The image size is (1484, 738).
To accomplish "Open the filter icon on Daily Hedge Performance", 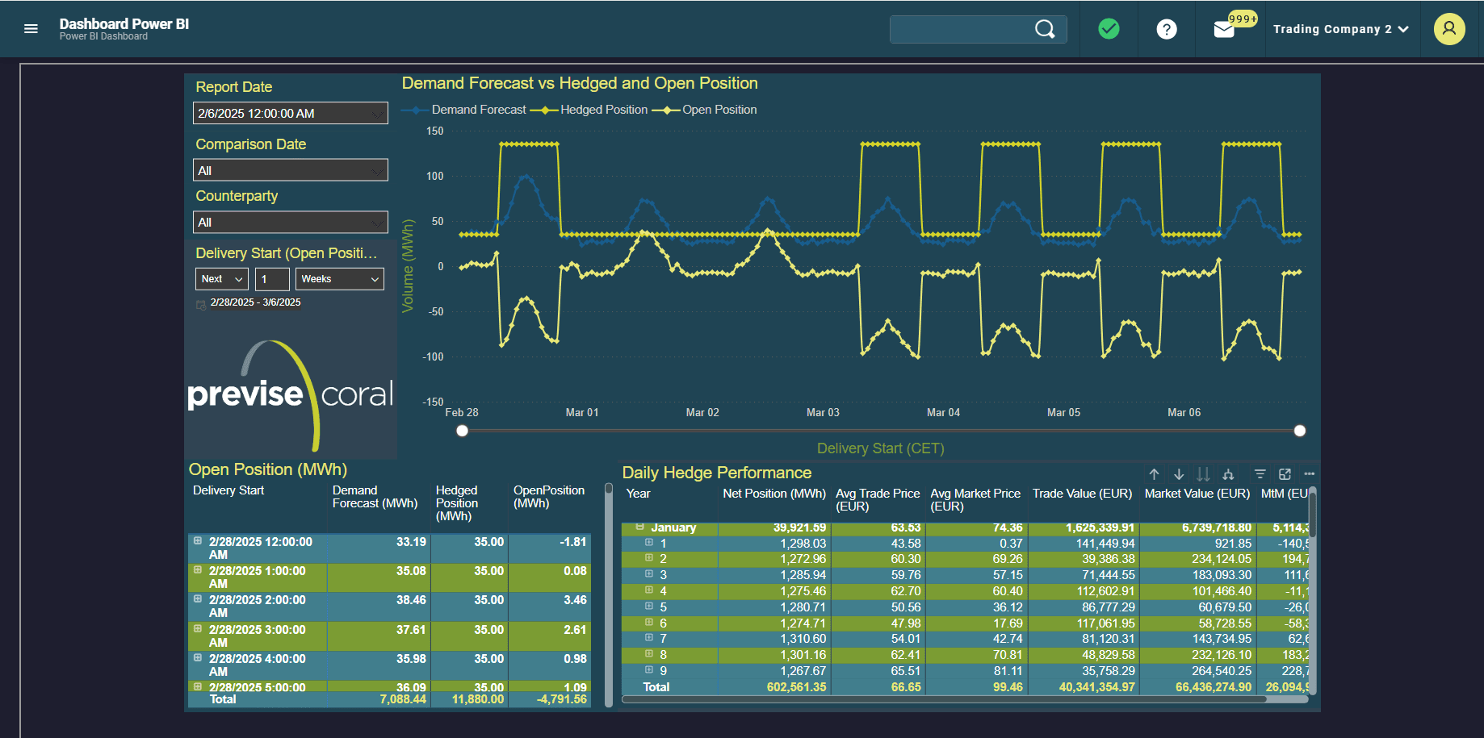I will tap(1260, 474).
